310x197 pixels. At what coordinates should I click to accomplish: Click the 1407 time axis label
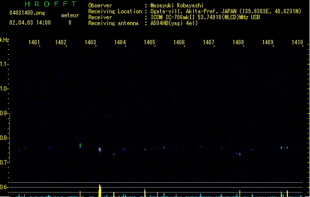pyautogui.click(x=209, y=42)
